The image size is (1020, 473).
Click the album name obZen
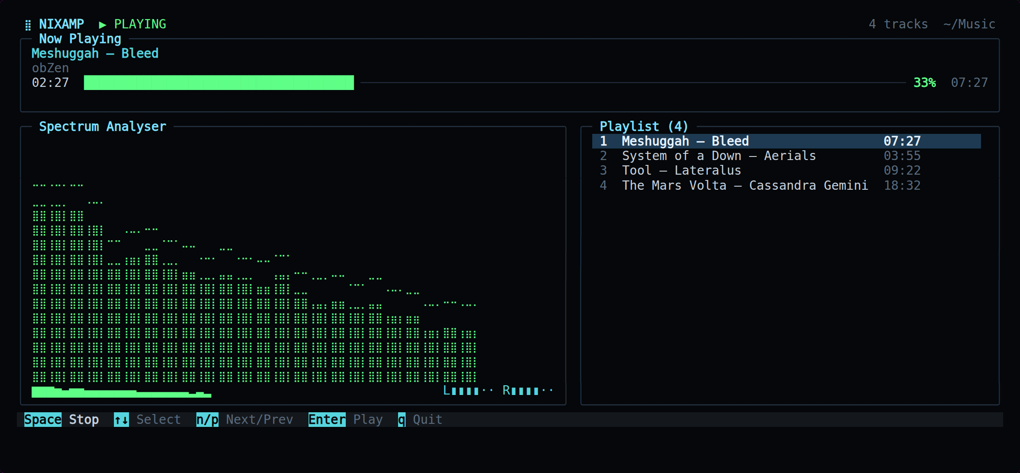(50, 68)
